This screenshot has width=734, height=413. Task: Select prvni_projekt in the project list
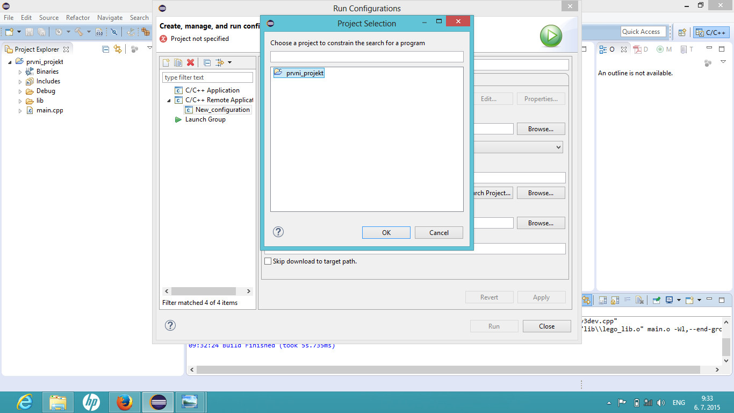pyautogui.click(x=304, y=73)
